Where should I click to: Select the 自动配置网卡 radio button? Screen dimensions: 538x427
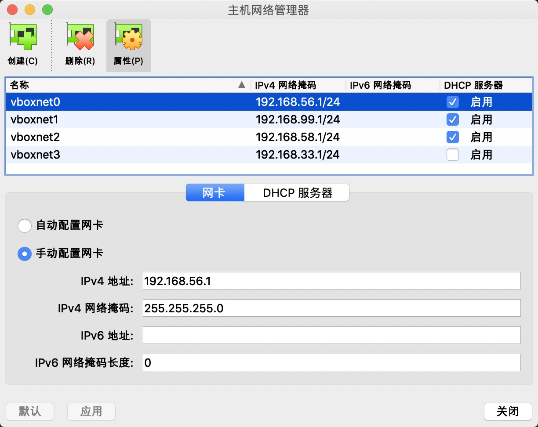(25, 225)
